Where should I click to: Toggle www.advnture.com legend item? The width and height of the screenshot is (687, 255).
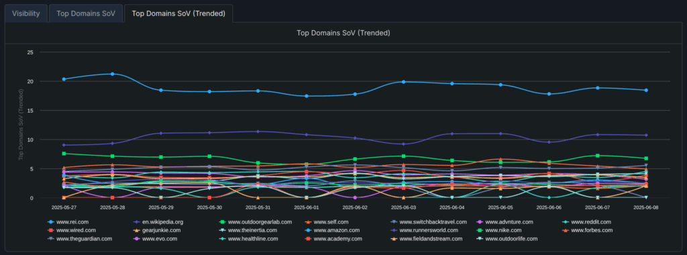pos(504,222)
